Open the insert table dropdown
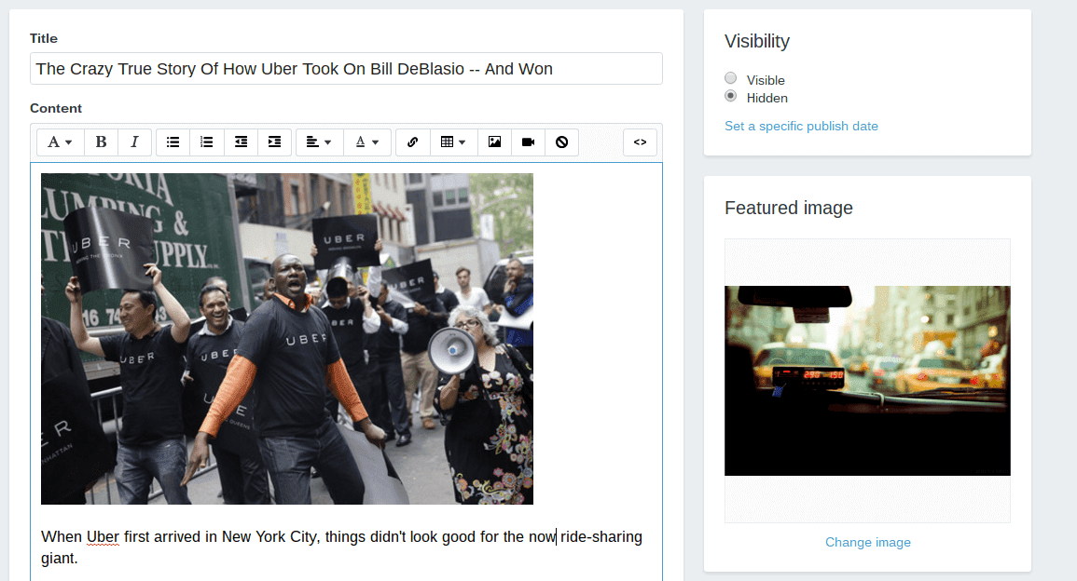 click(452, 142)
